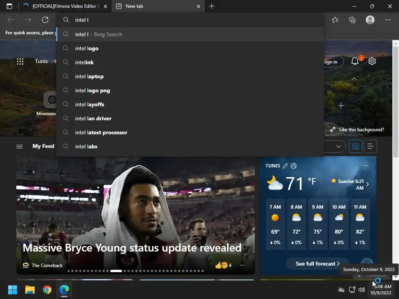Image resolution: width=399 pixels, height=299 pixels.
Task: Click the Microsoft Edge taskbar icon
Action: (64, 290)
